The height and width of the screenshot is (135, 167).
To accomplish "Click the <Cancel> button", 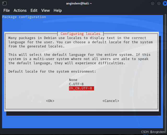I will 111,101.
